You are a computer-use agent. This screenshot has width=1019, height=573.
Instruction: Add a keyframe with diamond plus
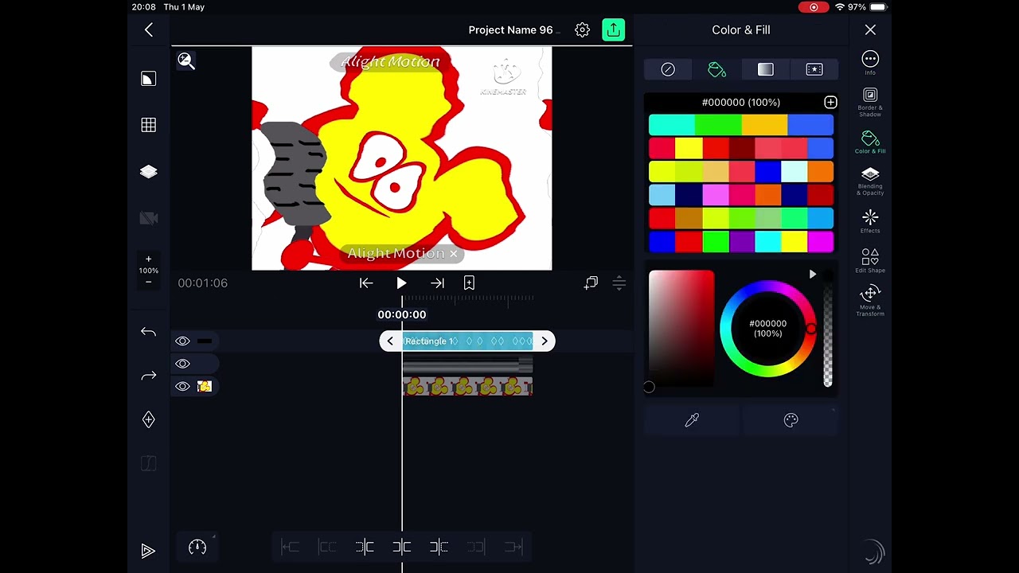(149, 419)
